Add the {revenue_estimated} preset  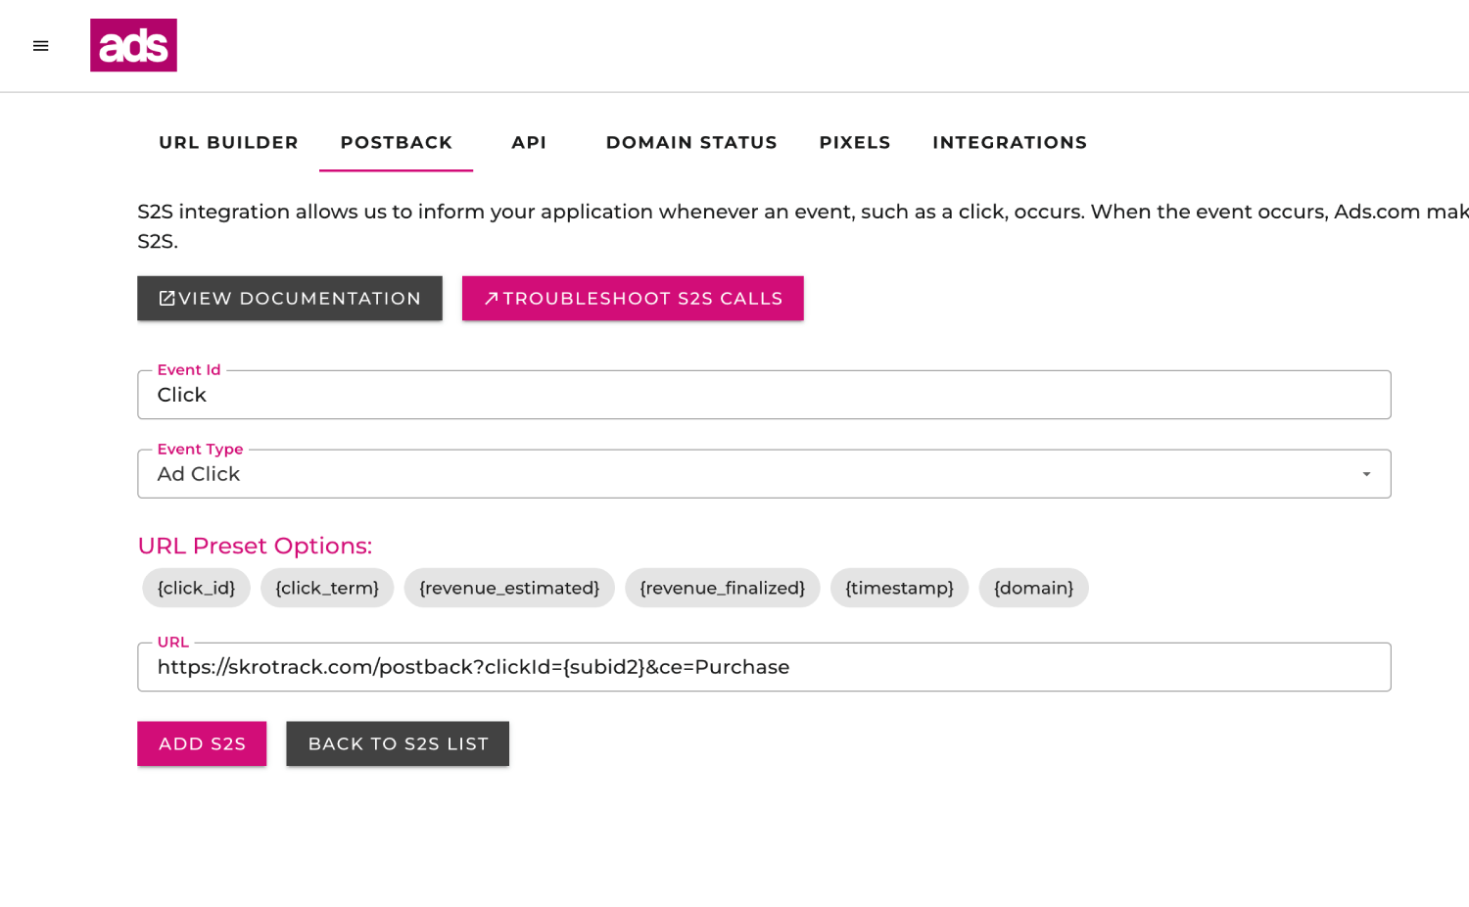click(509, 588)
